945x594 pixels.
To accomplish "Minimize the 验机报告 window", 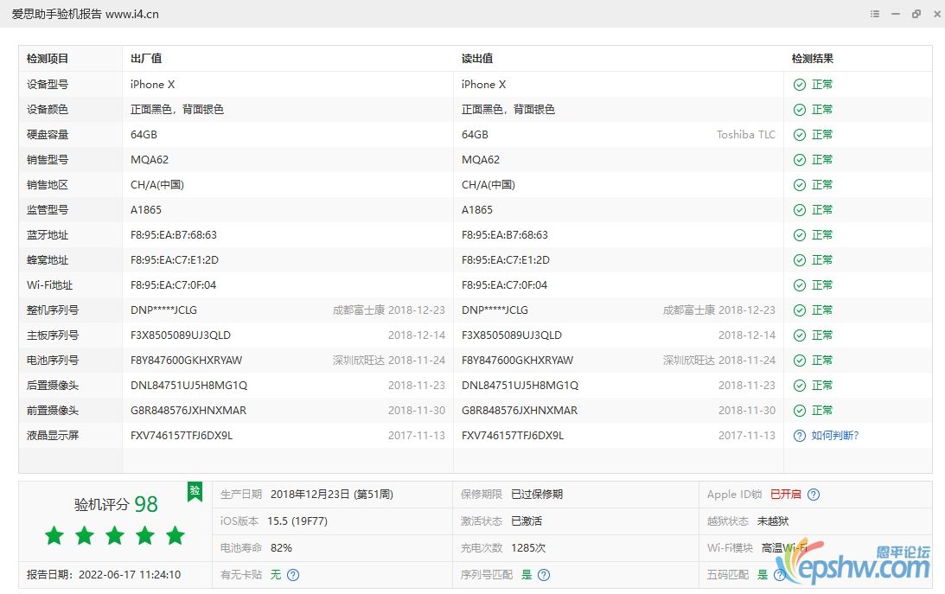I will click(896, 14).
